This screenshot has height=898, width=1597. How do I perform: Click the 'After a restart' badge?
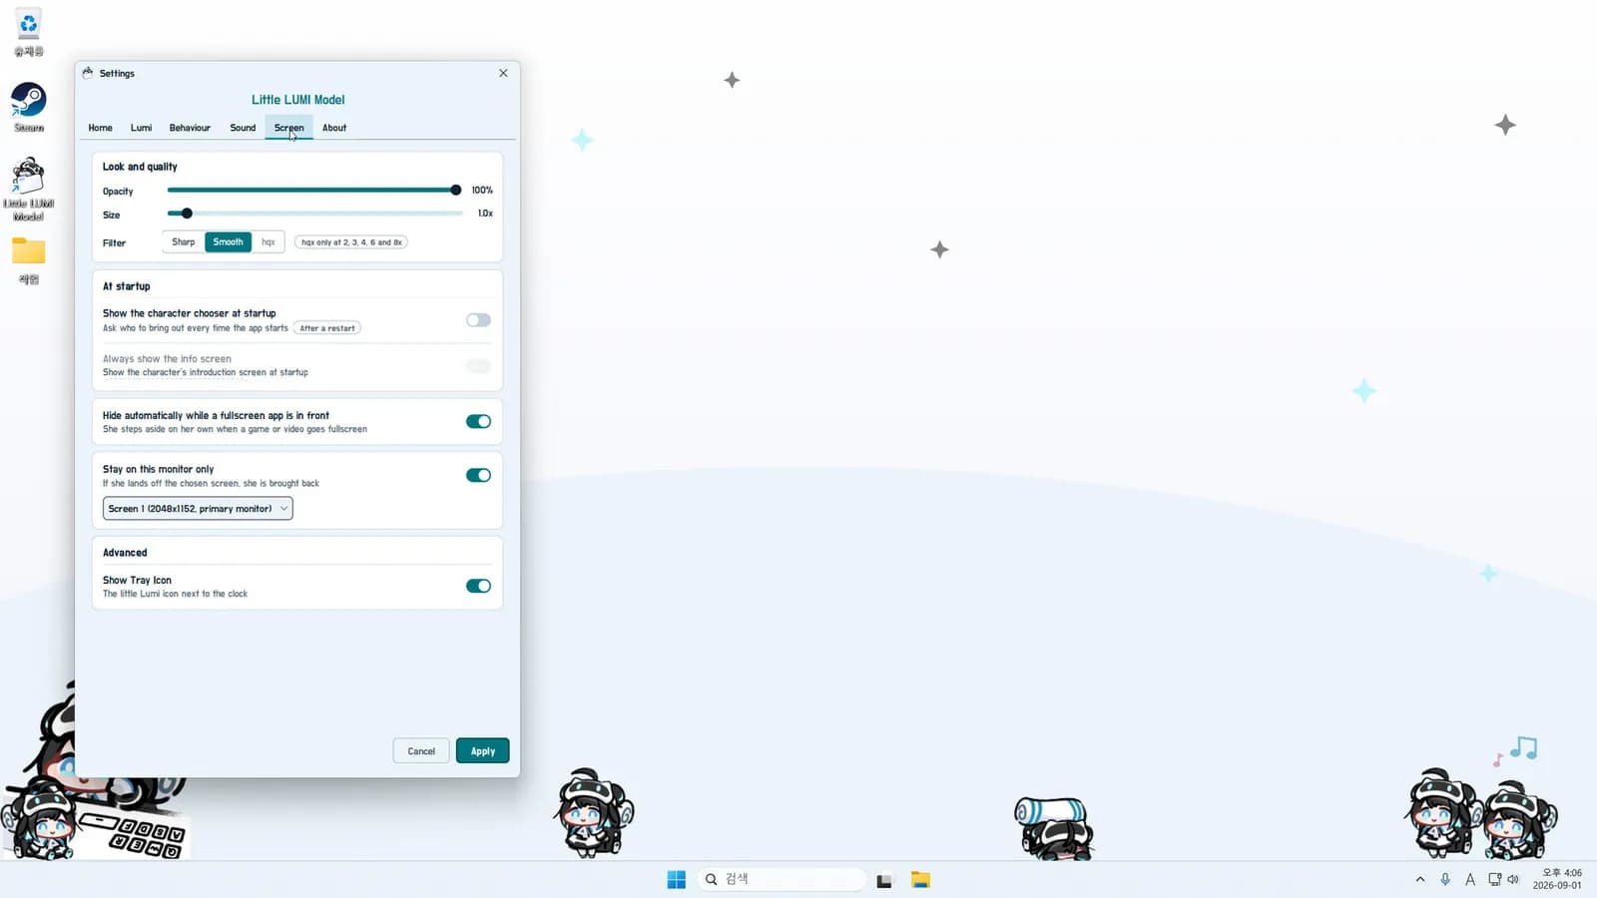point(327,328)
